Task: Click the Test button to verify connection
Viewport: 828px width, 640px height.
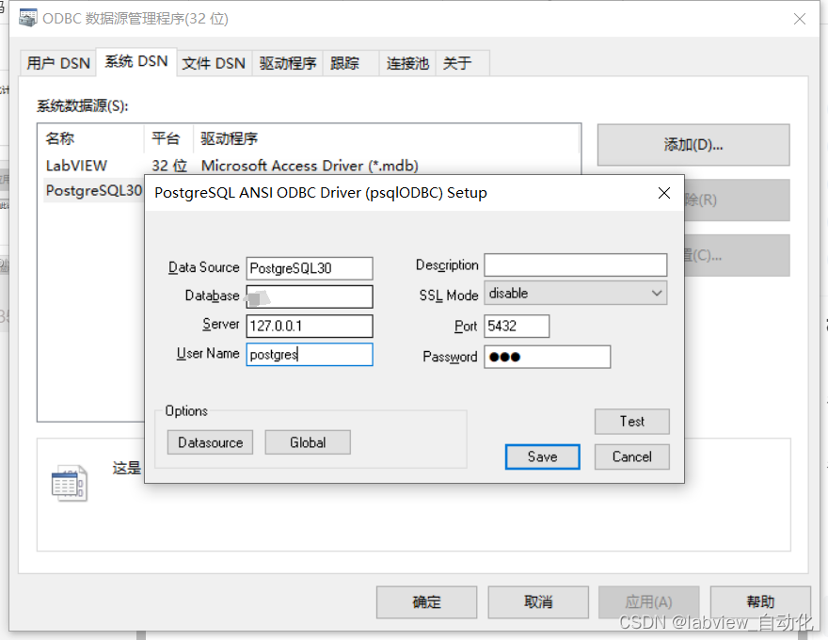Action: click(x=631, y=422)
